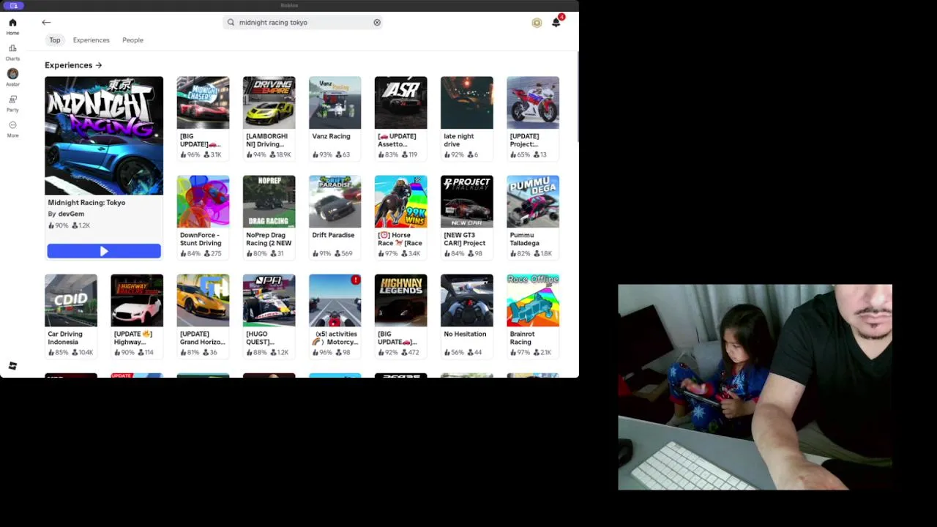Click the NoPrep Drag Racing title
The height and width of the screenshot is (527, 937).
click(x=269, y=239)
